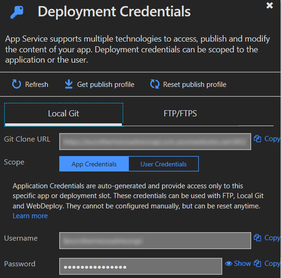This screenshot has width=281, height=278.
Task: Click the Git Clone URL field
Action: tap(155, 142)
